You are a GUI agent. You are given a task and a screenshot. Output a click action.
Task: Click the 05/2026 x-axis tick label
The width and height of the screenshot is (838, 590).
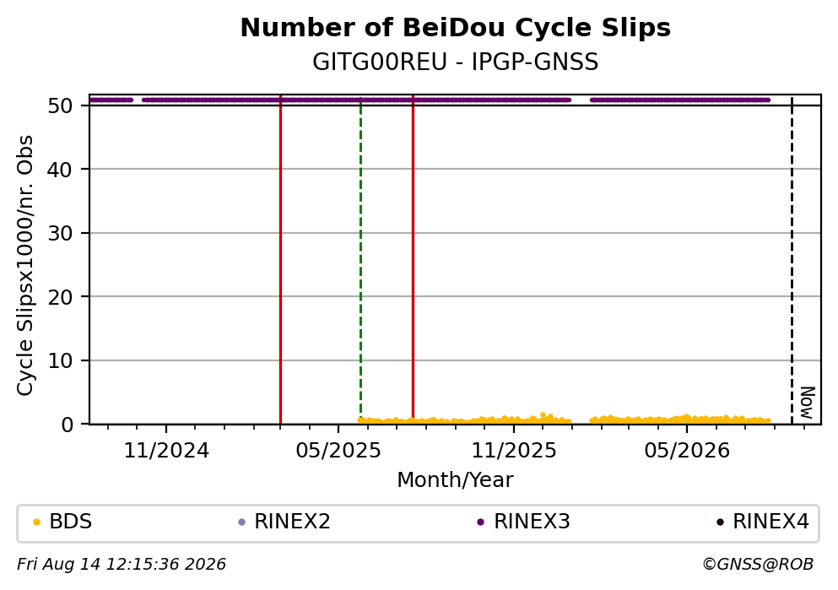coord(687,451)
